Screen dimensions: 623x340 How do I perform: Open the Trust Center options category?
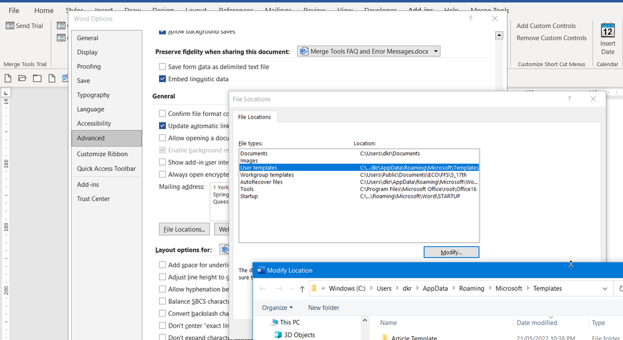(107, 199)
